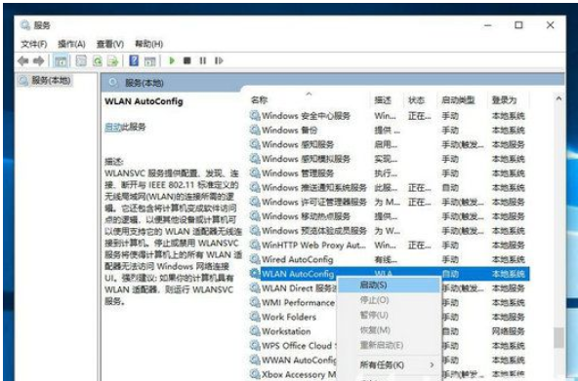Viewport: 578px width, 381px height.
Task: Select the Work Folders service name
Action: (x=289, y=317)
